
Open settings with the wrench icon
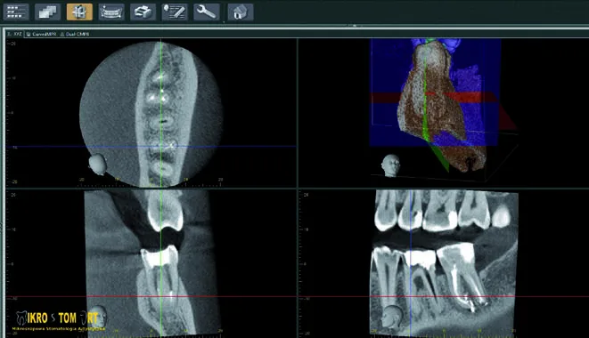tap(206, 12)
